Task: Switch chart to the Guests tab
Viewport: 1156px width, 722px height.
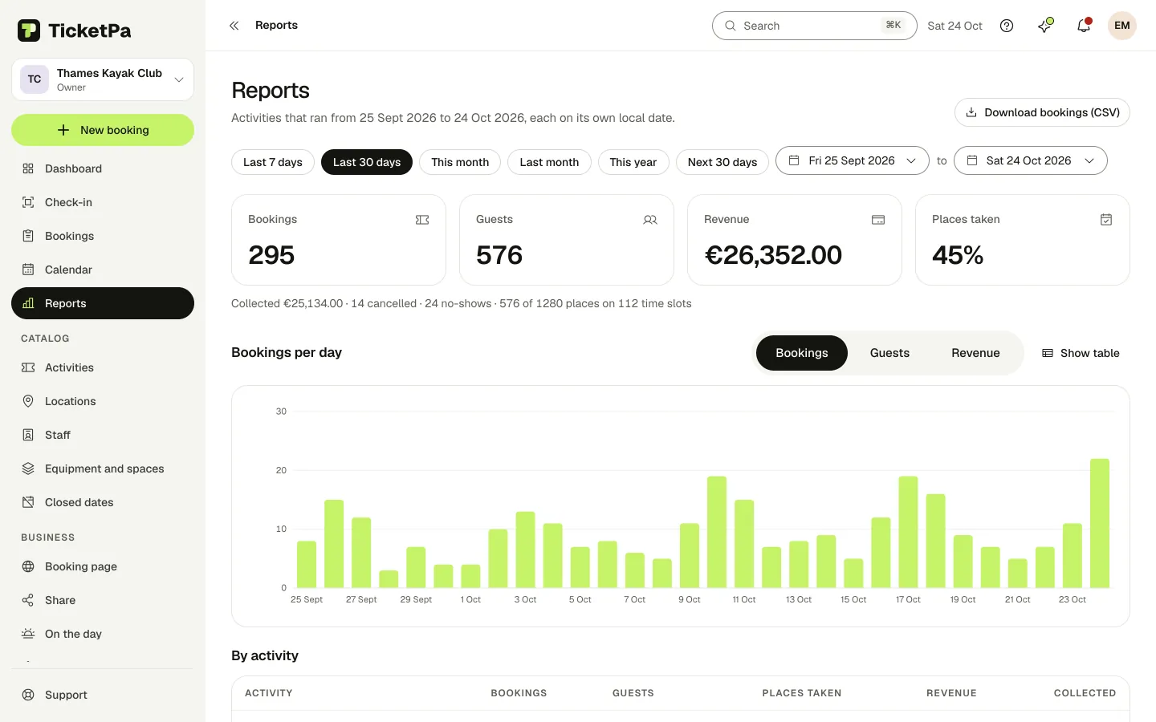Action: pyautogui.click(x=889, y=353)
